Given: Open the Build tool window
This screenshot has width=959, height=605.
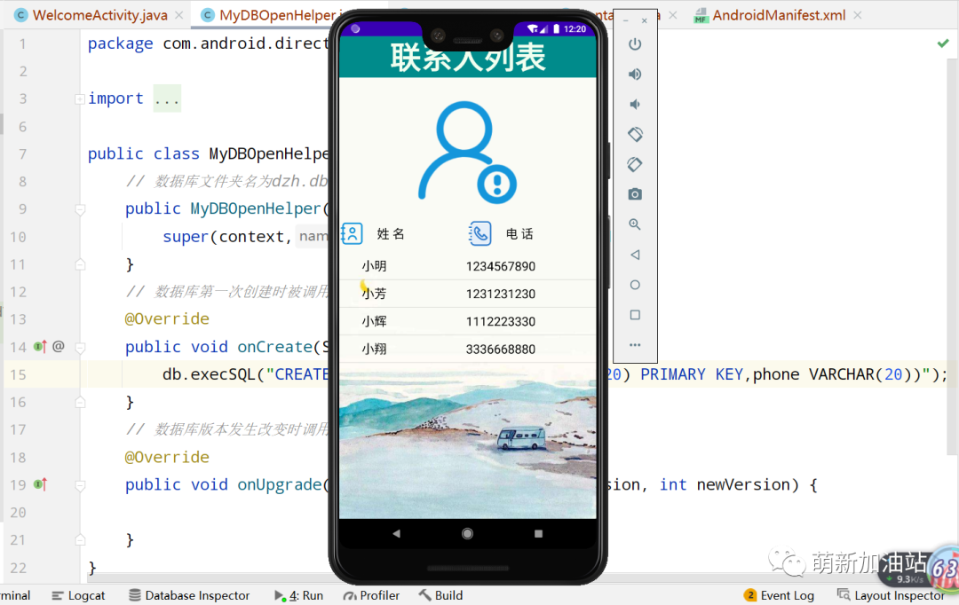Looking at the screenshot, I should click(441, 595).
